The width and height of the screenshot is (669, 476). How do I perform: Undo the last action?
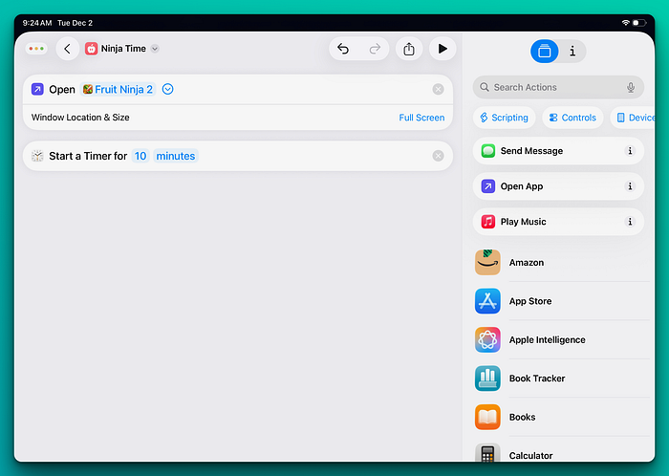343,49
